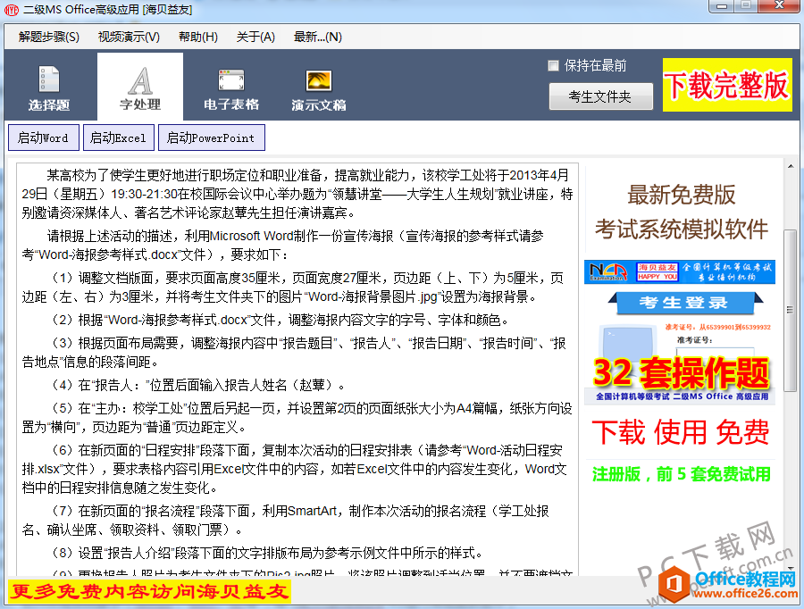The image size is (804, 609).
Task: Open the 选择题 multiple-choice section icon
Action: [49, 88]
